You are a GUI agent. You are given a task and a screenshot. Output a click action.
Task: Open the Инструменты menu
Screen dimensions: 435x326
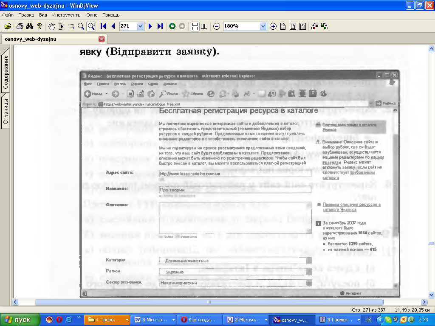[x=67, y=15]
